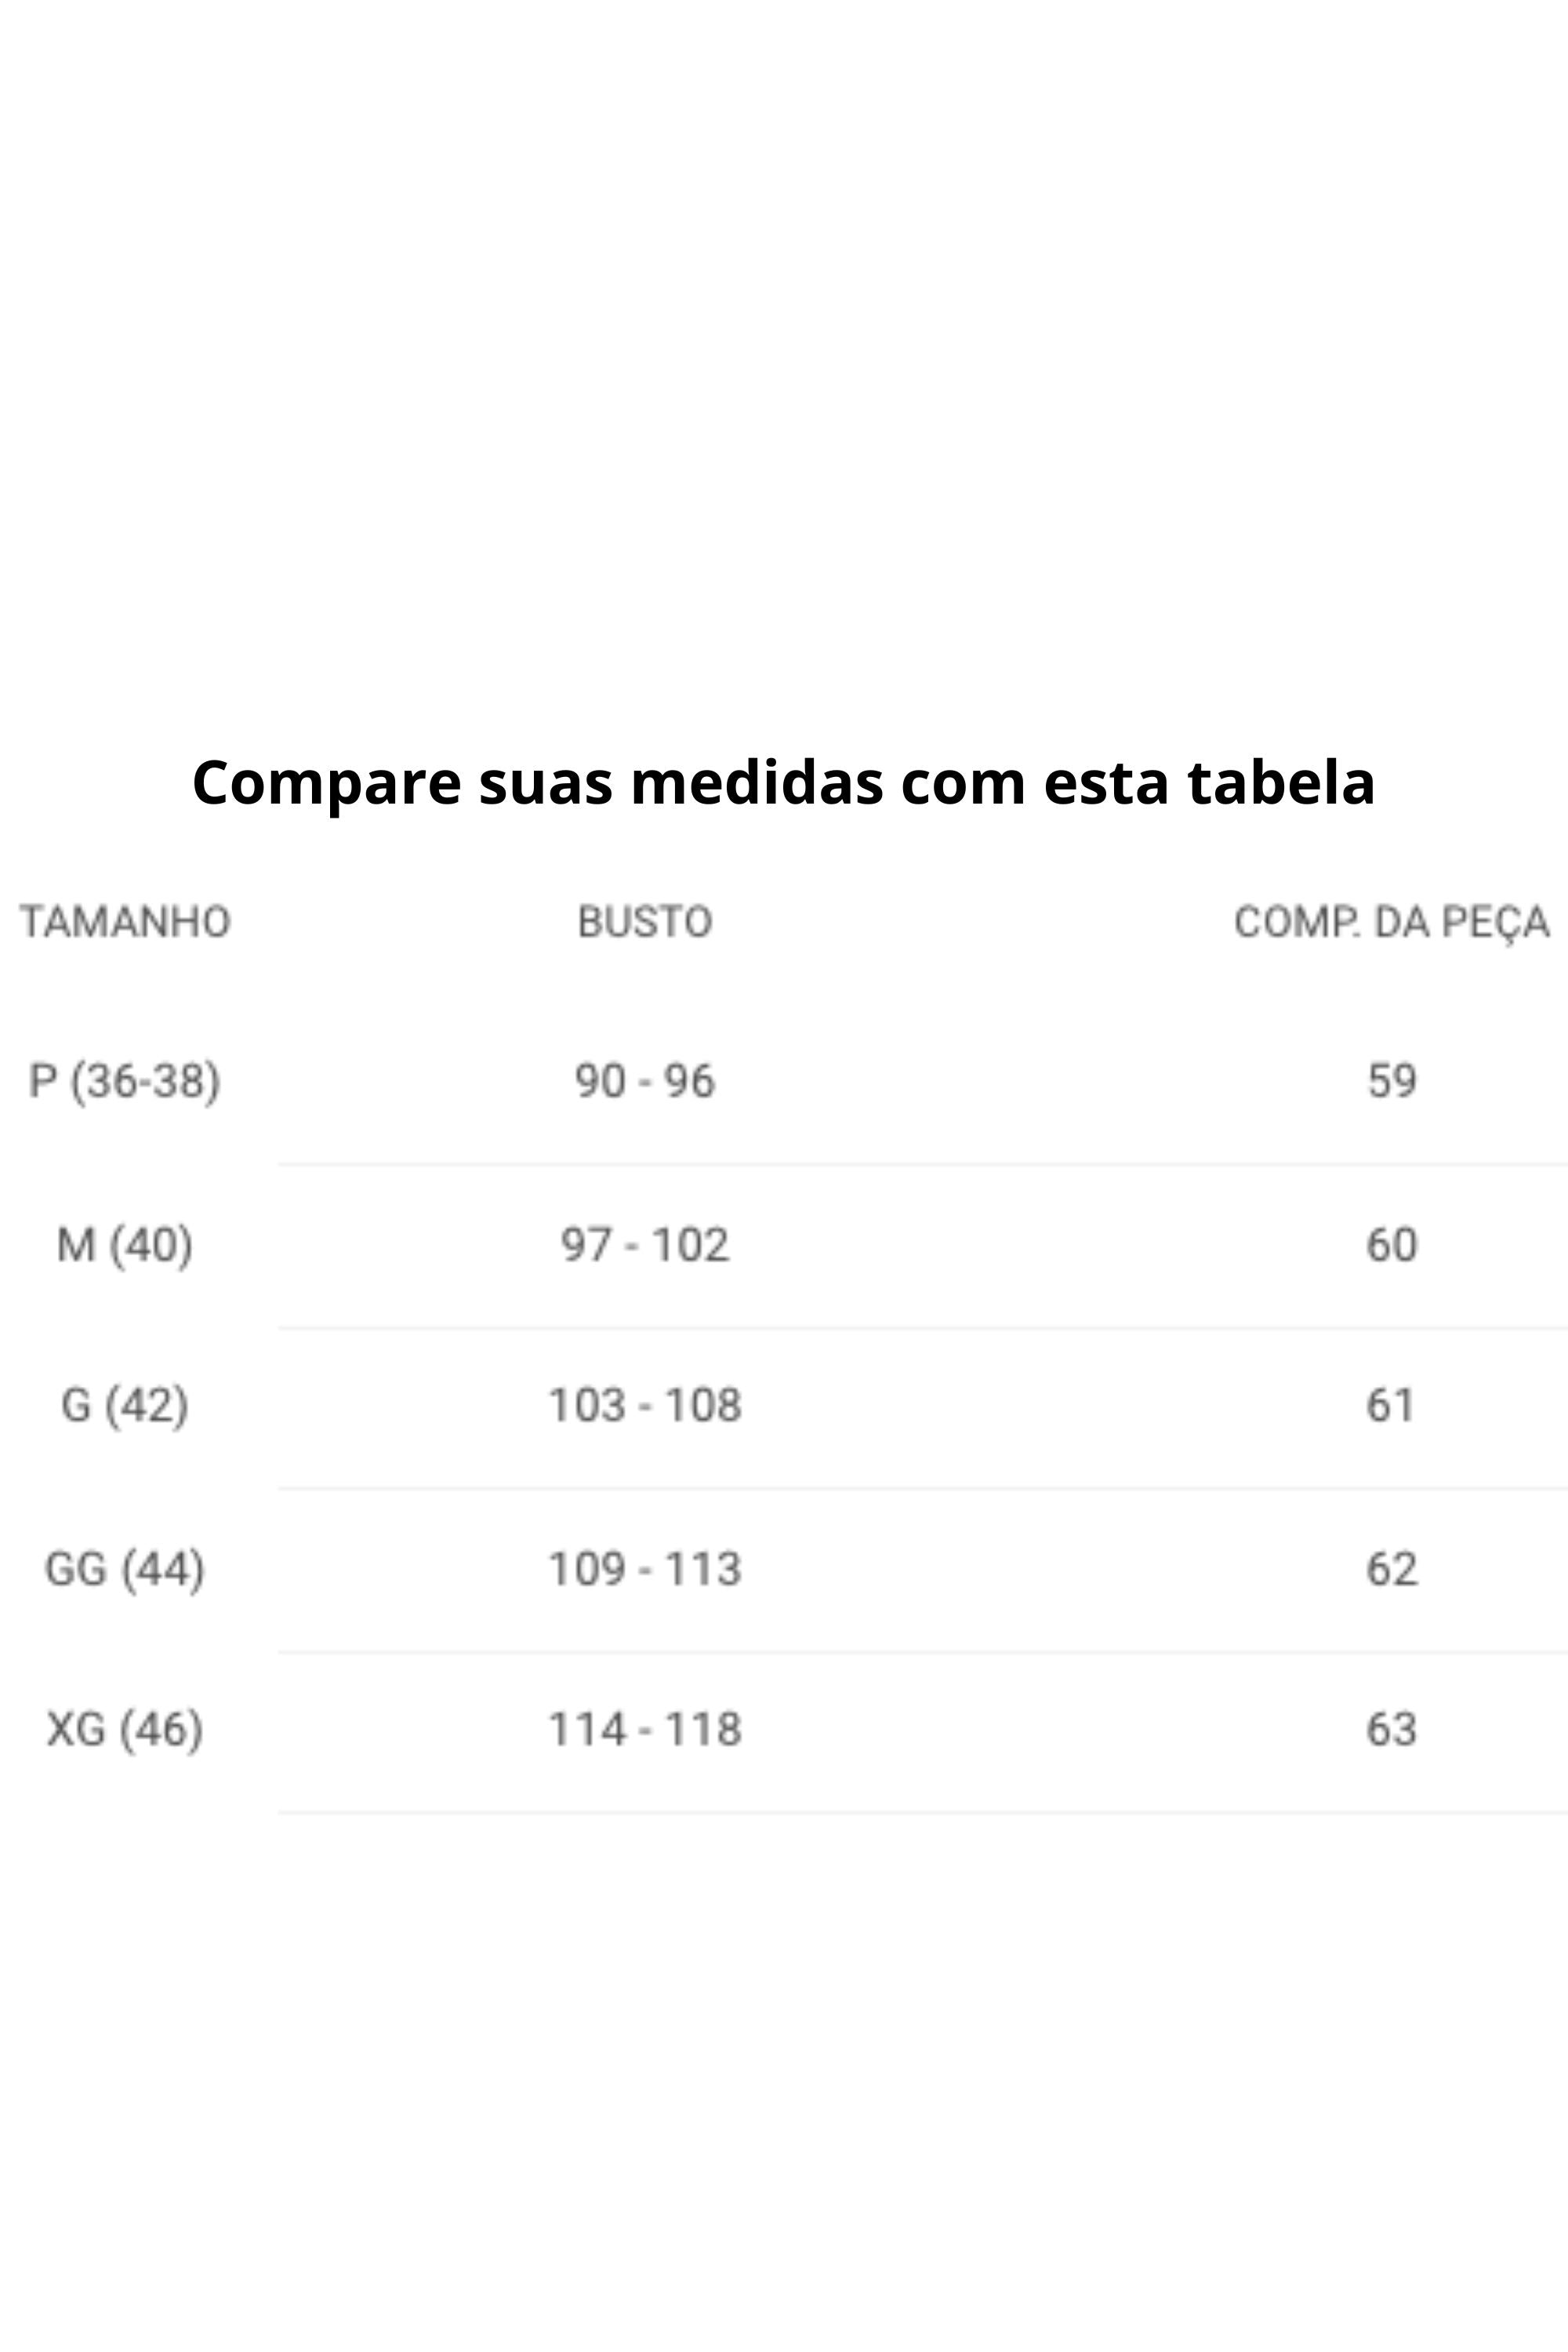Select the length value 62
This screenshot has width=1568, height=2352.
[x=1391, y=1569]
